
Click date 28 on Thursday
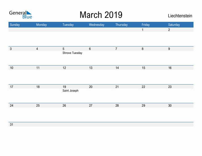117,106
